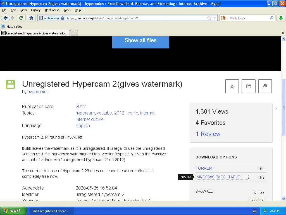The width and height of the screenshot is (286, 215).
Task: Click the padlock security icon
Action: click(x=62, y=18)
